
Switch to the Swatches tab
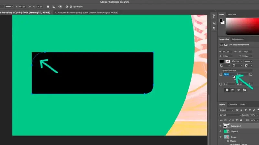click(x=231, y=15)
